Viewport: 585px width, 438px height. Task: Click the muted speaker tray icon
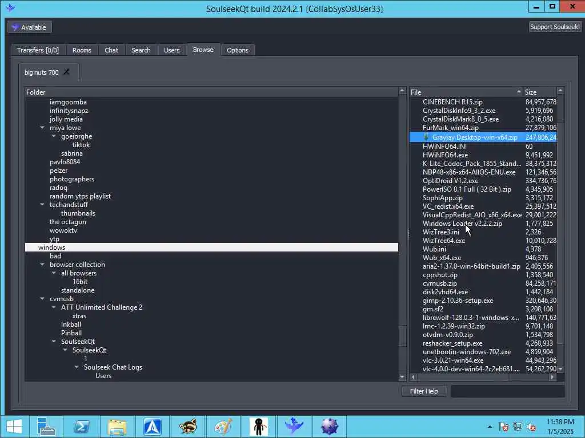tap(531, 427)
